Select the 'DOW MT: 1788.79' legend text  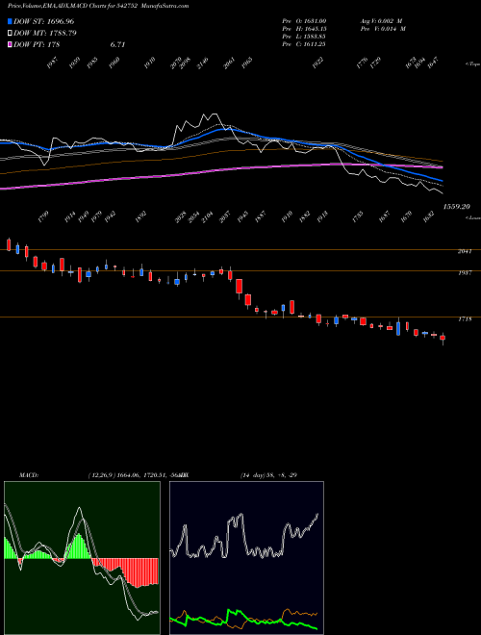click(45, 33)
